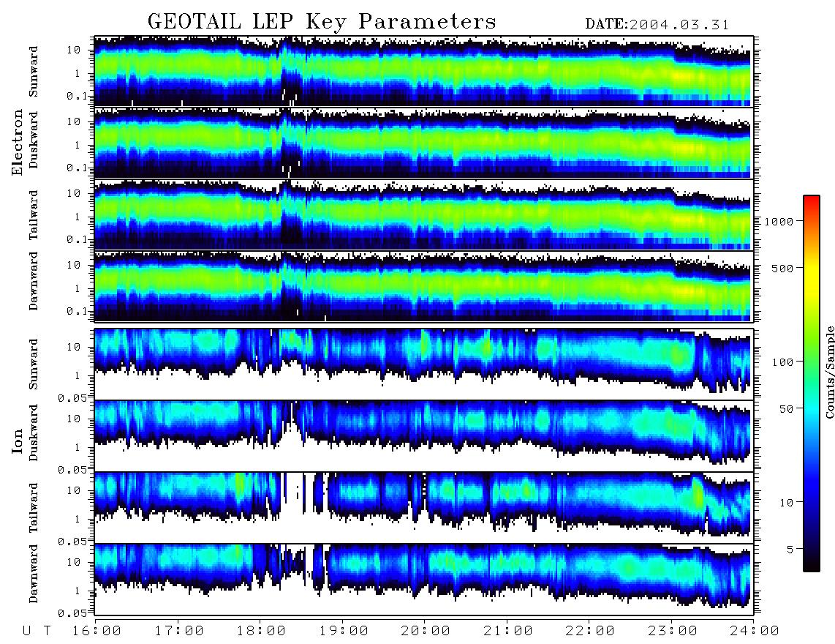835x644 pixels.
Task: Click the 17:00 time axis label
Action: point(179,632)
